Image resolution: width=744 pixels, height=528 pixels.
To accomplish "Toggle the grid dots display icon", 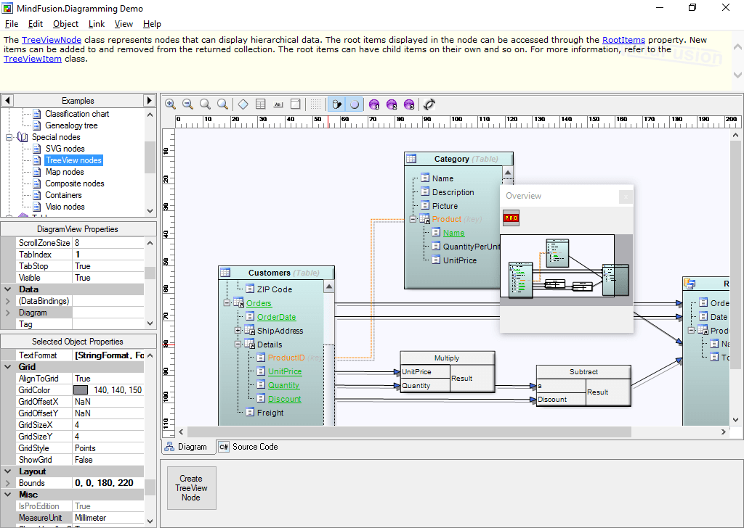I will [x=315, y=104].
